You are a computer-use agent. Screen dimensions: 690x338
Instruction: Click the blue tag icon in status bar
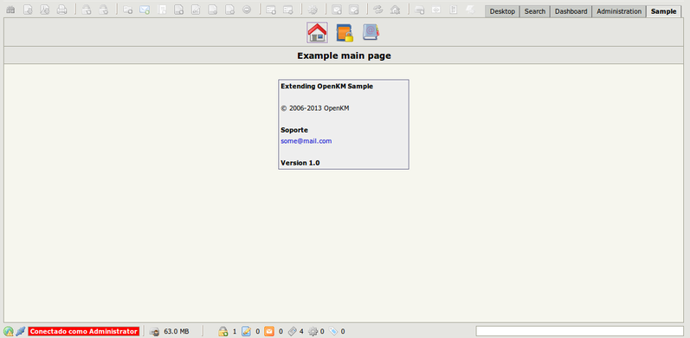click(333, 331)
